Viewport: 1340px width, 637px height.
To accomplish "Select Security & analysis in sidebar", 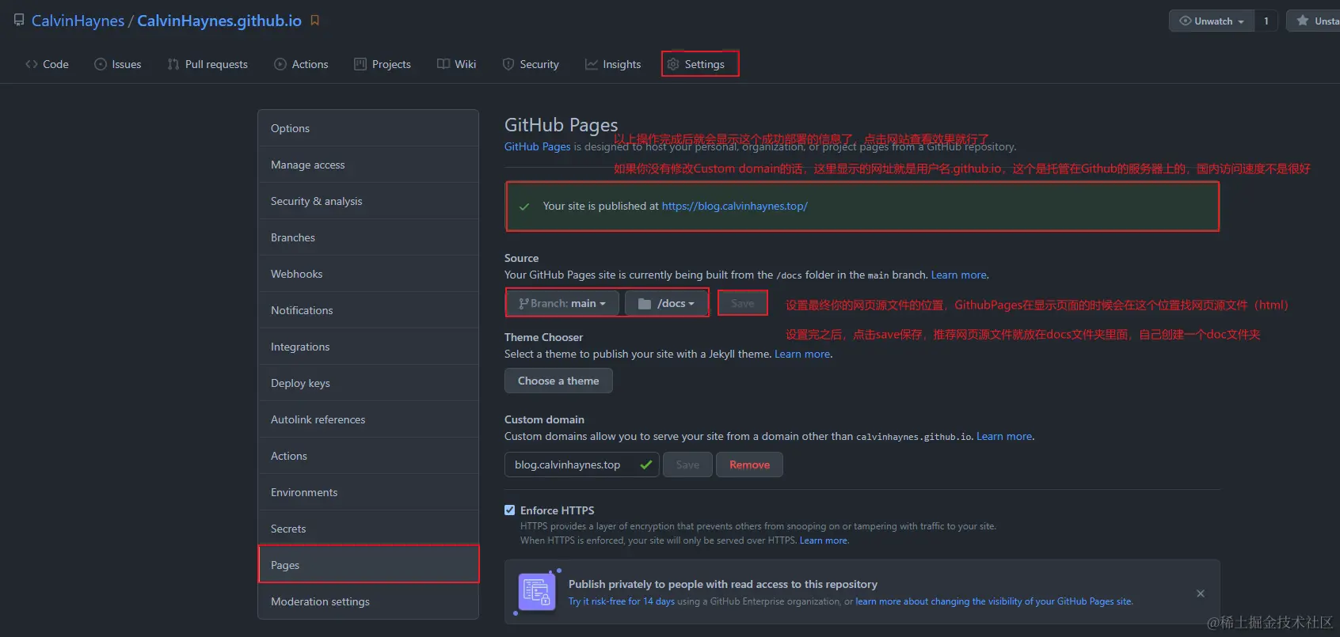I will pyautogui.click(x=368, y=201).
